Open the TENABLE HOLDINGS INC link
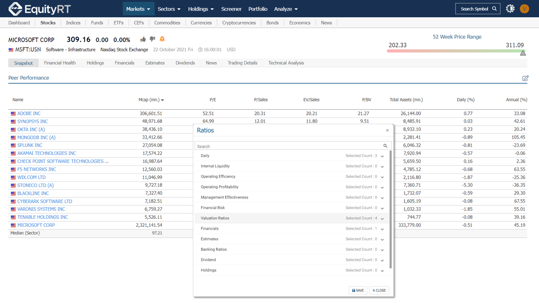539x303 pixels. (x=43, y=217)
